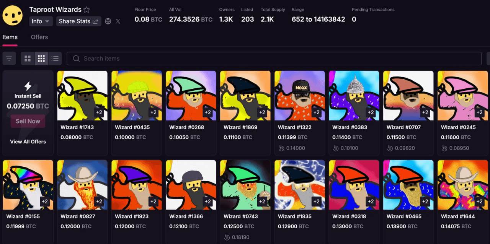This screenshot has width=490, height=244.
Task: Click the Taproot Wizards collection title
Action: click(x=56, y=10)
